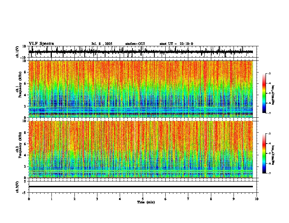Click the "8" kHz tick of ch.2 spectrogram

coord(25,133)
